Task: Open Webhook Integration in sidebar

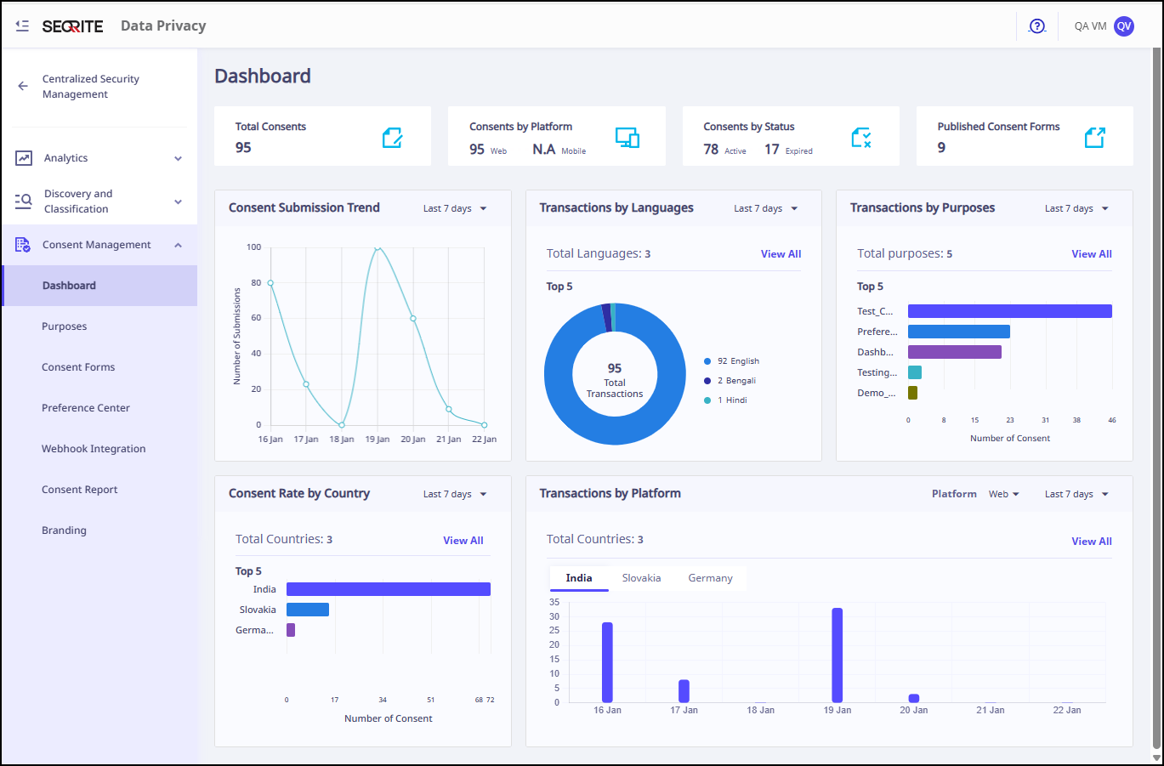Action: (x=94, y=449)
